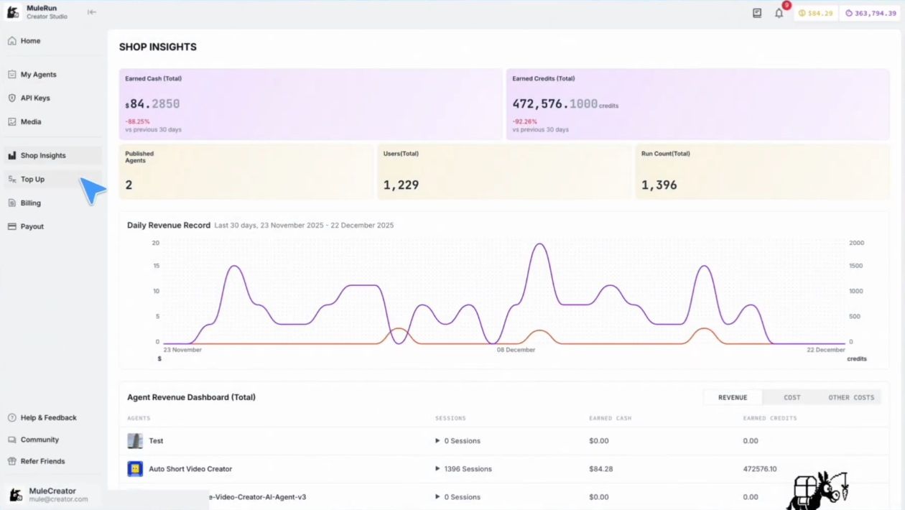Collapse the sidebar with the arrow icon
Image resolution: width=905 pixels, height=510 pixels.
(92, 12)
